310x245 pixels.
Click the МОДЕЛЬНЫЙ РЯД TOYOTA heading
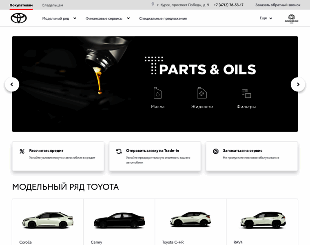pos(65,187)
